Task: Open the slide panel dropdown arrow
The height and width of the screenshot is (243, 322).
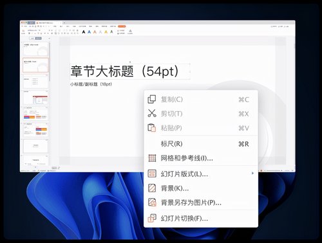Action: tap(49, 39)
